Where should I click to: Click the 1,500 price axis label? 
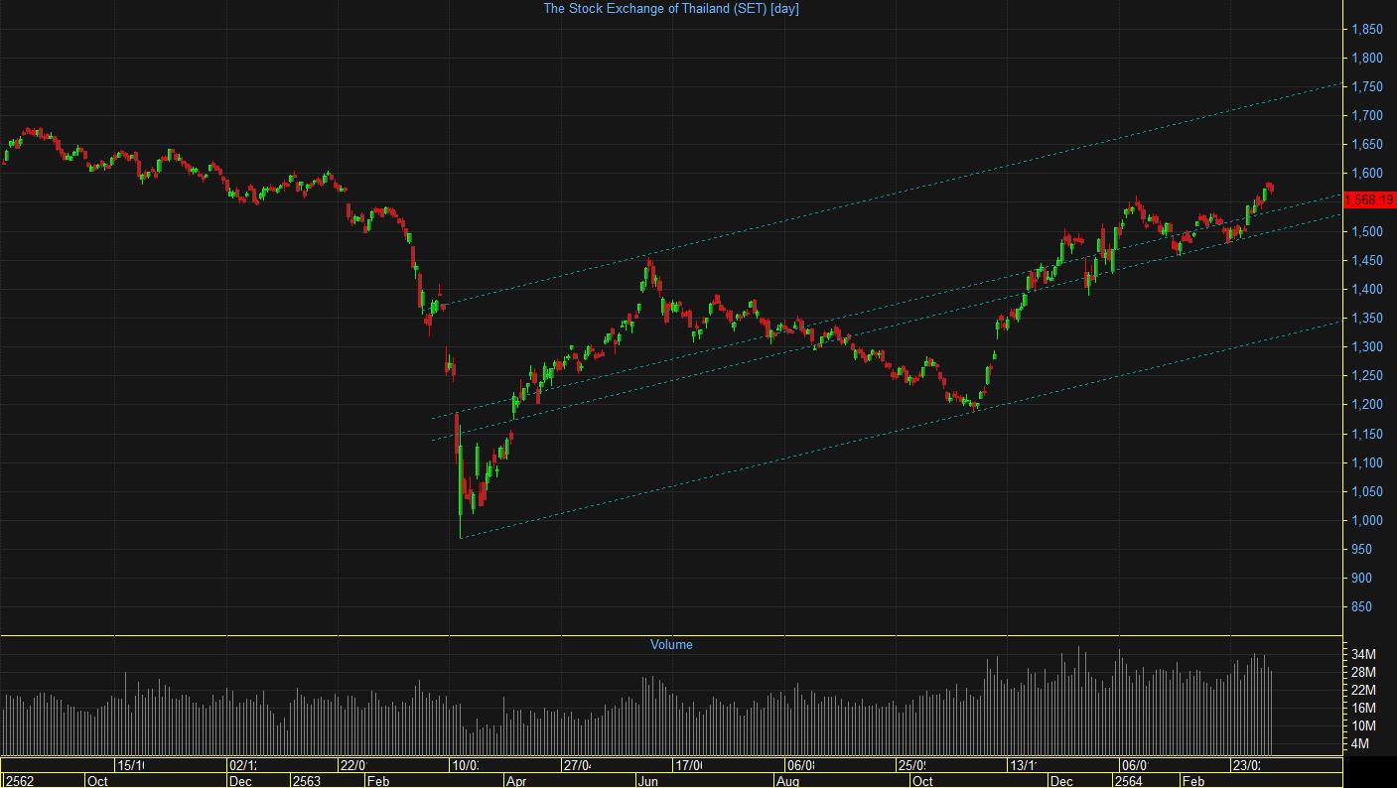1367,232
